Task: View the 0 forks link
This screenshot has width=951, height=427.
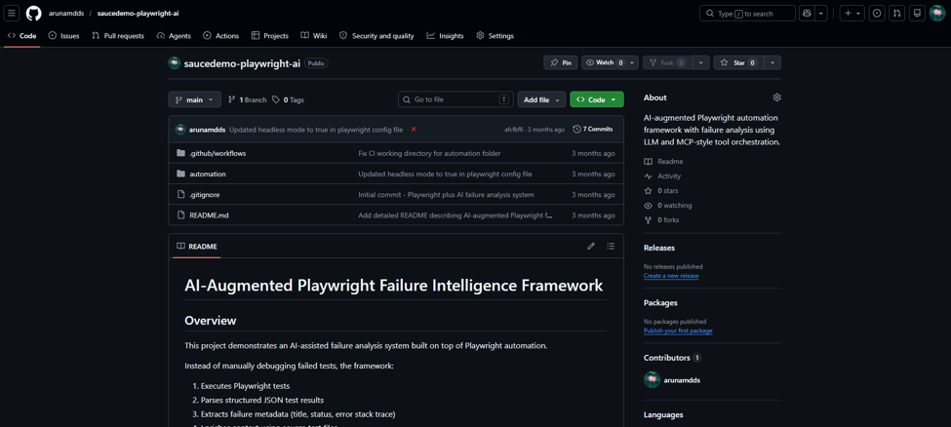Action: (661, 220)
